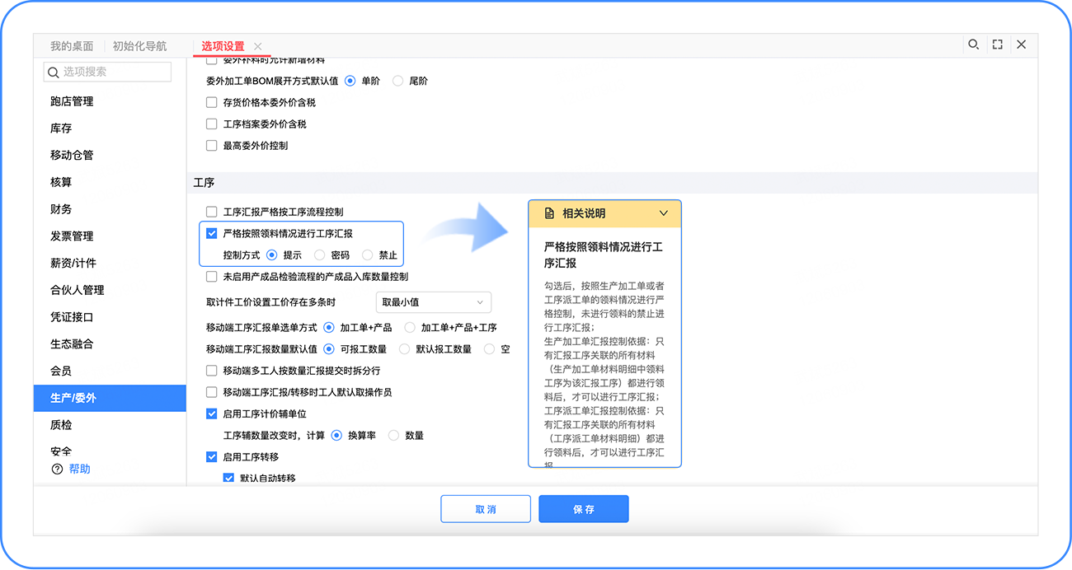Select 禁止 control method radio
Image resolution: width=1072 pixels, height=570 pixels.
(x=368, y=255)
